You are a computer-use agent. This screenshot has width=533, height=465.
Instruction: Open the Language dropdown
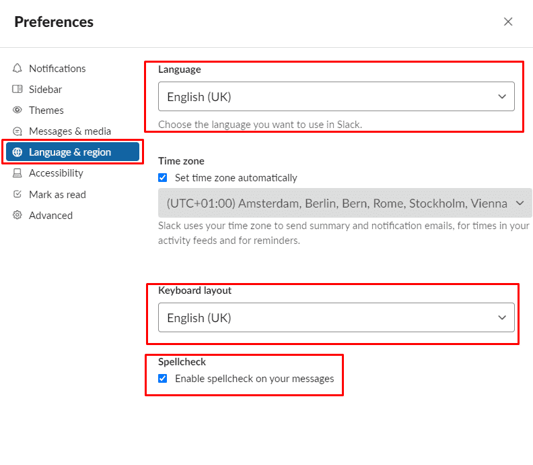[x=336, y=96]
